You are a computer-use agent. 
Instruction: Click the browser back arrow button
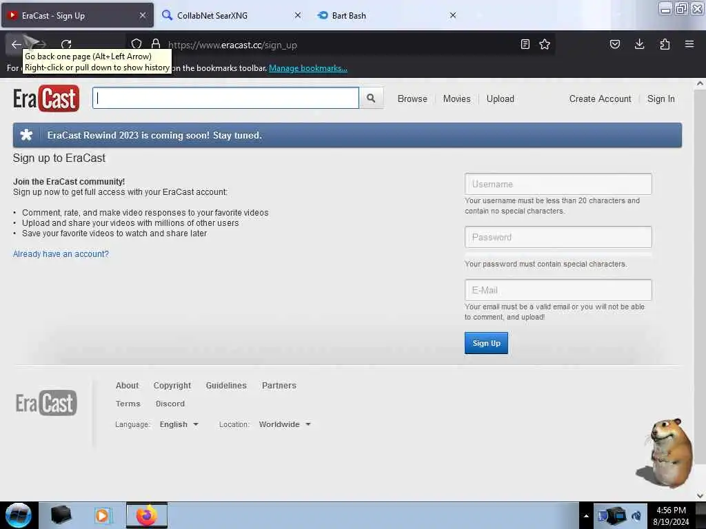[17, 45]
